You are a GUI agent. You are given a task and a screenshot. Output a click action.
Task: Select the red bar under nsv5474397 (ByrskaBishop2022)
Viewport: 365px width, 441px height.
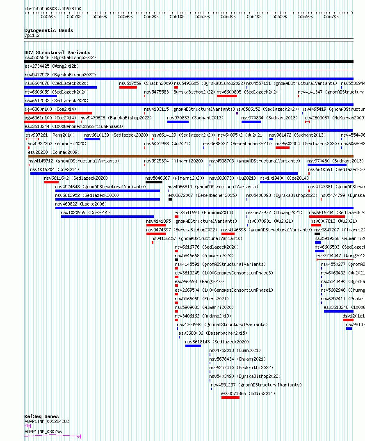coord(156,234)
